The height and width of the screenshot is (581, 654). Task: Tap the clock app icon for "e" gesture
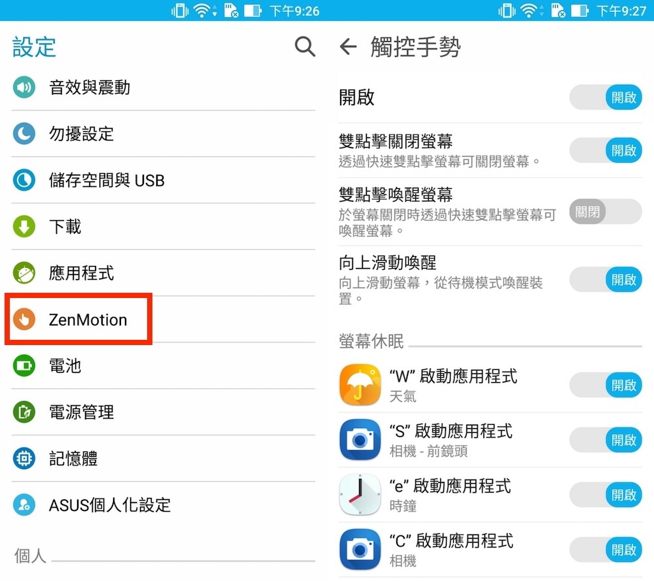[x=360, y=494]
